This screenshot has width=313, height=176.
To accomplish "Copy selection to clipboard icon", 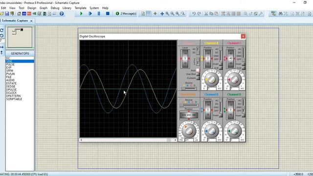I will 211,14.
